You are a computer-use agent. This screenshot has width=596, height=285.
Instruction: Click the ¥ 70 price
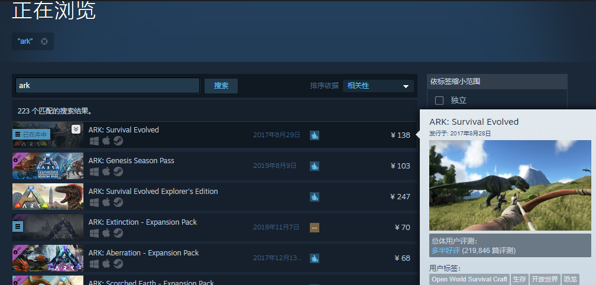[x=403, y=228]
